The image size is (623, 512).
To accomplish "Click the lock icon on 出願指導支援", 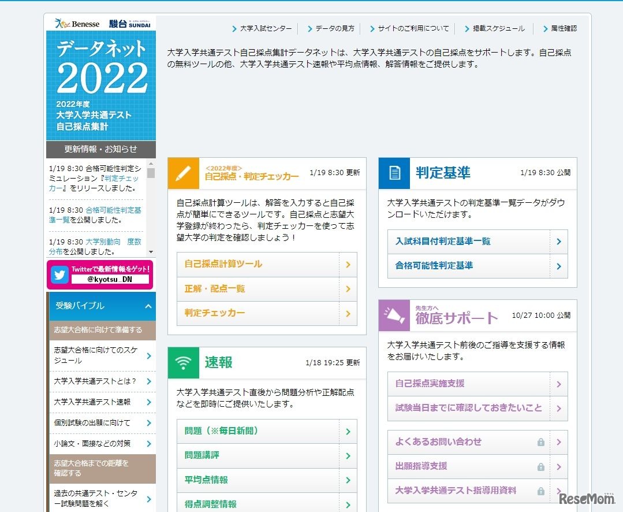I will tap(540, 466).
